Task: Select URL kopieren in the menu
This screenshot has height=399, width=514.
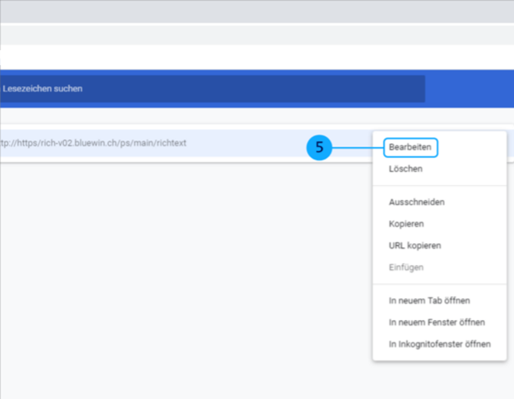Action: pos(414,246)
